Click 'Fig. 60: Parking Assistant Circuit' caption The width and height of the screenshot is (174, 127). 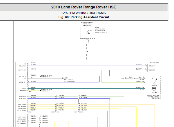84,17
